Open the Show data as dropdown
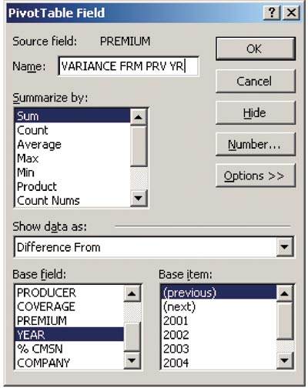The image size is (308, 388). 284,247
